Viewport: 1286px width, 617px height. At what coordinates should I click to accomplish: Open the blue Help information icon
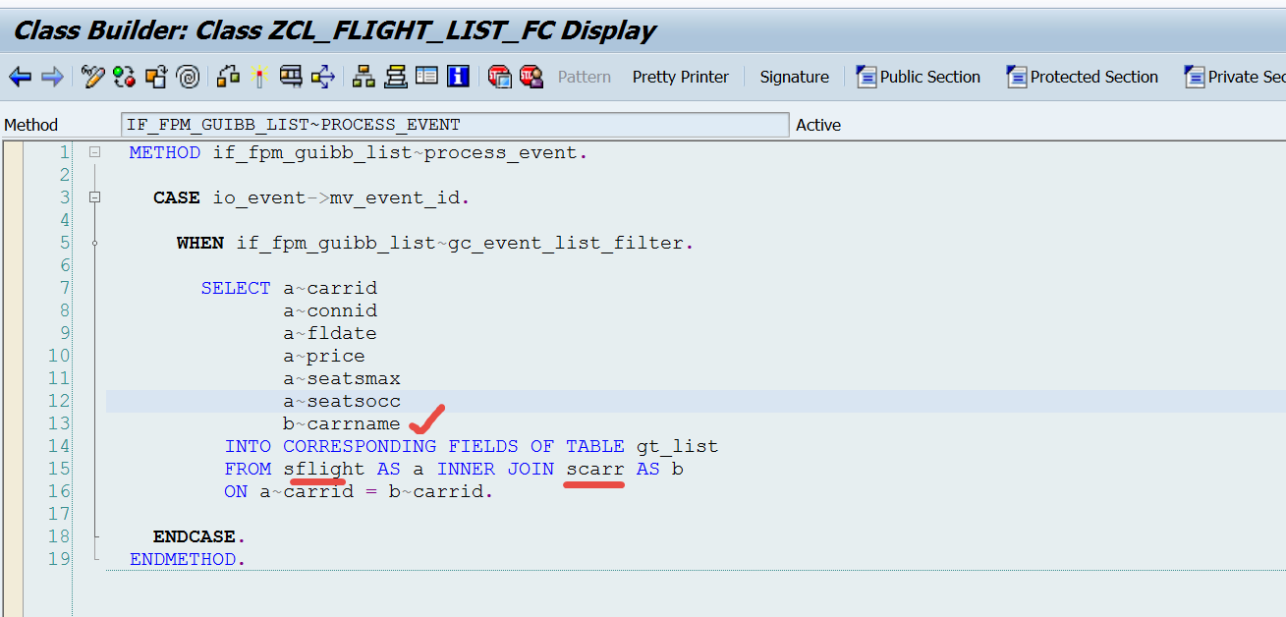pos(458,77)
